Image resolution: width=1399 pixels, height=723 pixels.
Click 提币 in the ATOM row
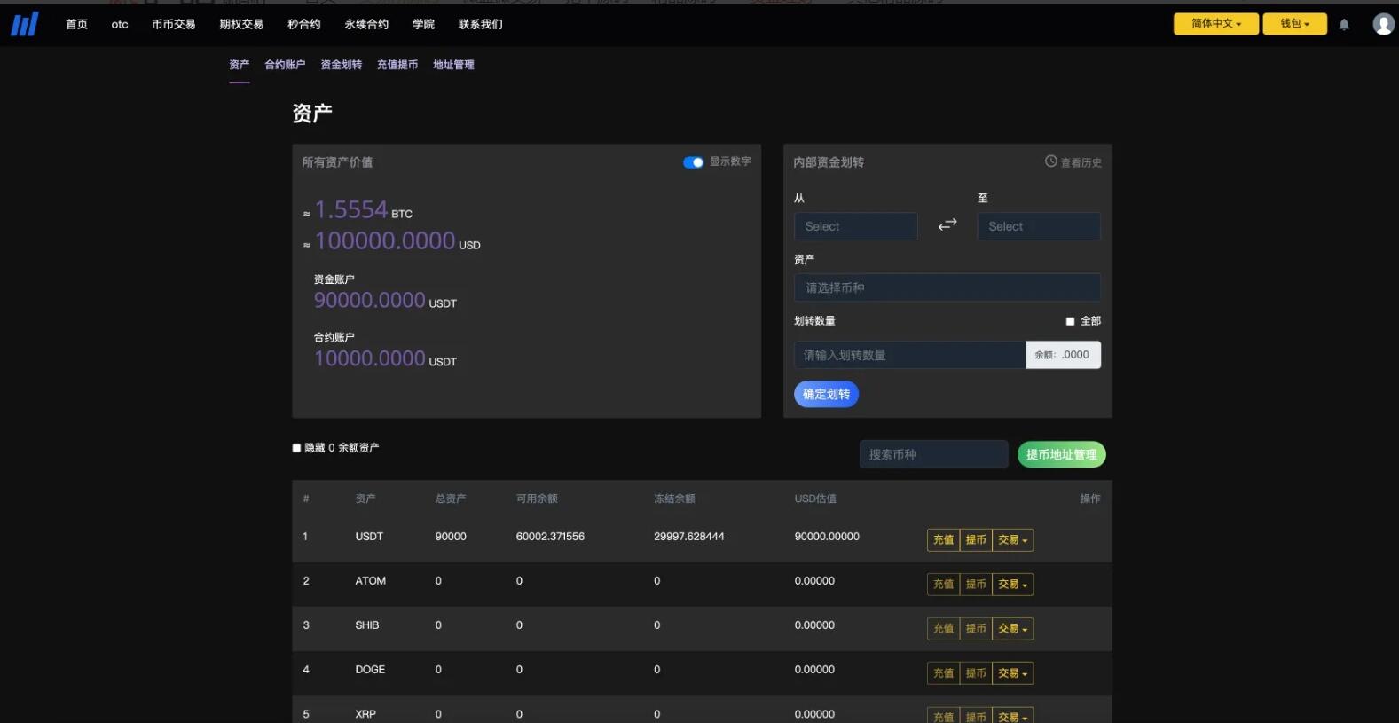point(976,585)
